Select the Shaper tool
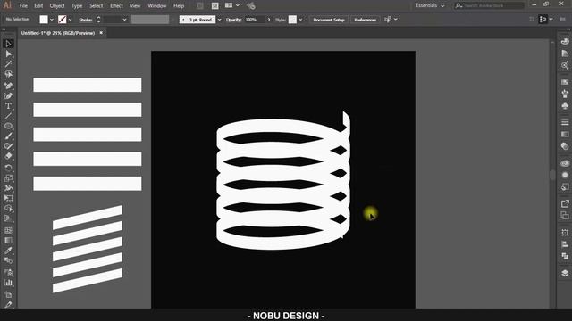 click(x=8, y=146)
